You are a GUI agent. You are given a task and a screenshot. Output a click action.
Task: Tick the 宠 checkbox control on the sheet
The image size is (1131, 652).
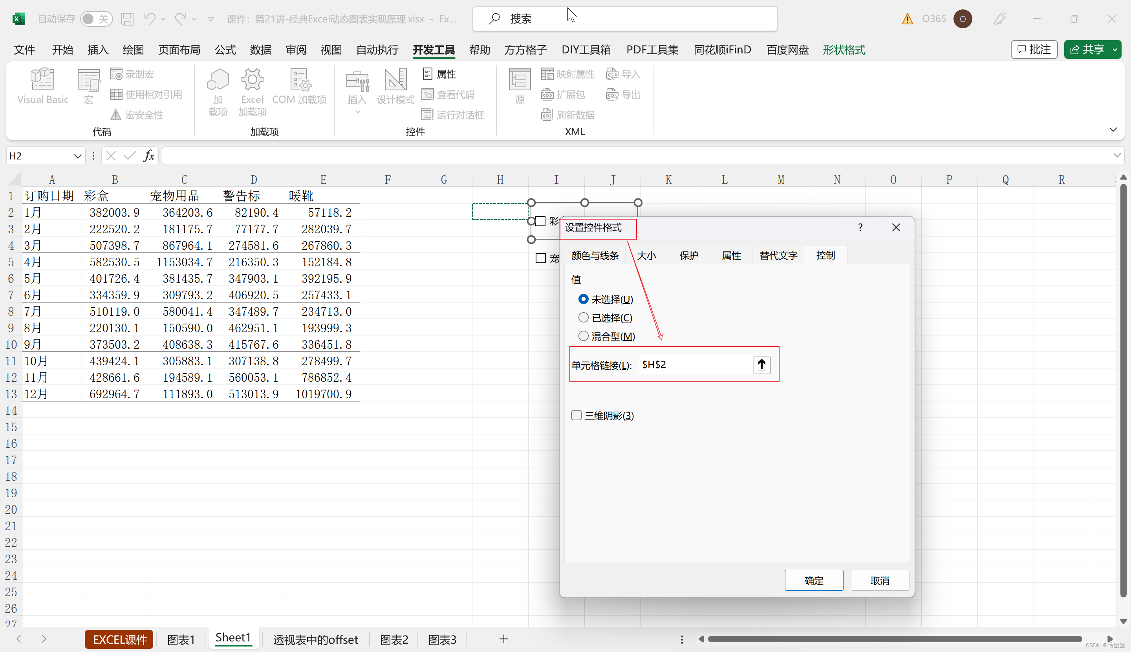(x=540, y=258)
